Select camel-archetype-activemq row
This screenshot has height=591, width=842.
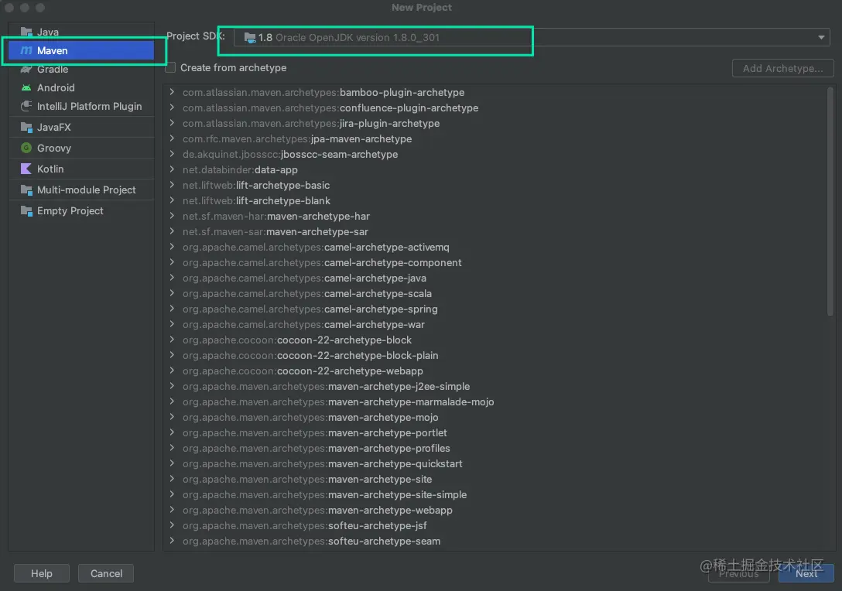tap(494, 247)
